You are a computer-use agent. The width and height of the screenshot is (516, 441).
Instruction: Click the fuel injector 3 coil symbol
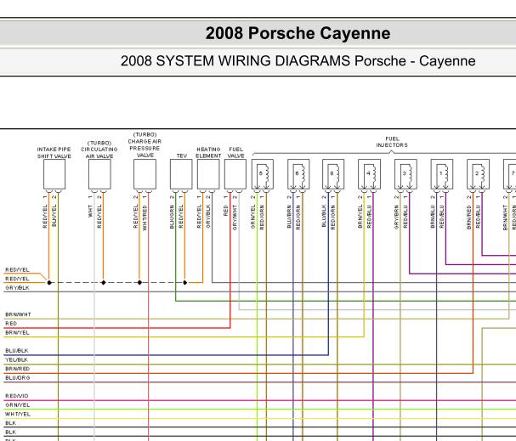pos(405,174)
